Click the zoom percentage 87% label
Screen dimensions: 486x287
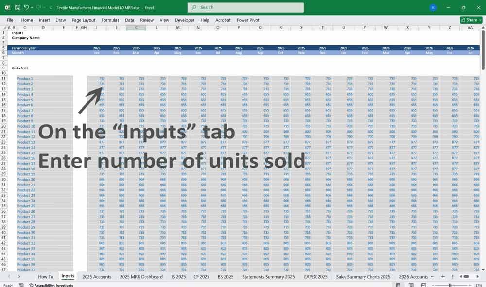(478, 285)
